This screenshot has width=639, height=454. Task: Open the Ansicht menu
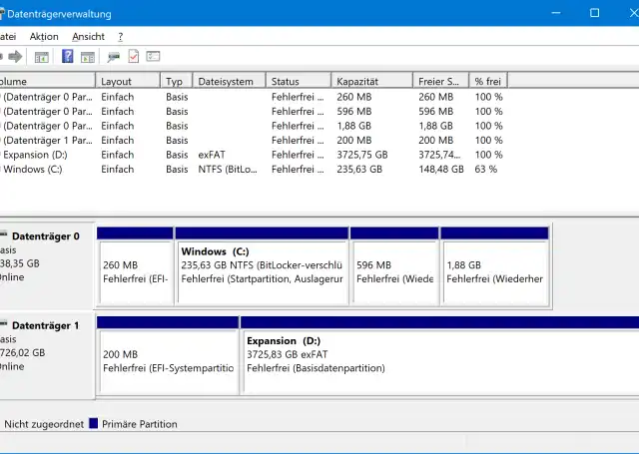pyautogui.click(x=88, y=37)
